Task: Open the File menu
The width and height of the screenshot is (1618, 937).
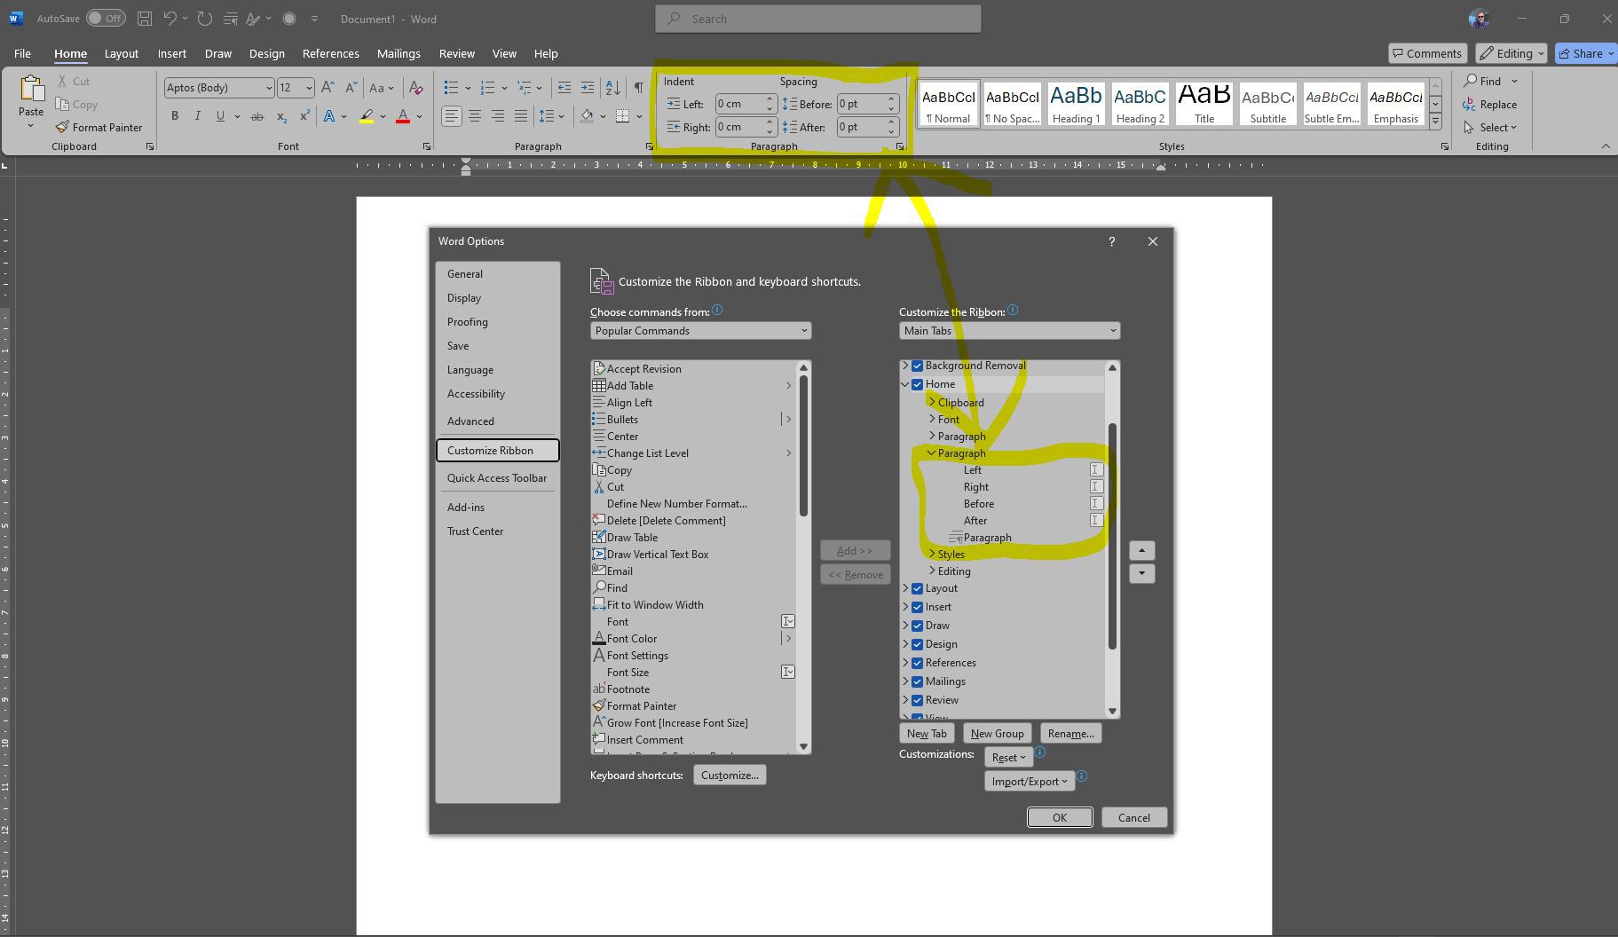Action: [x=22, y=53]
